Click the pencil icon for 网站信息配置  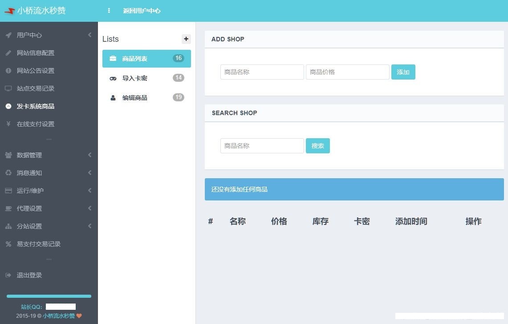(x=8, y=53)
